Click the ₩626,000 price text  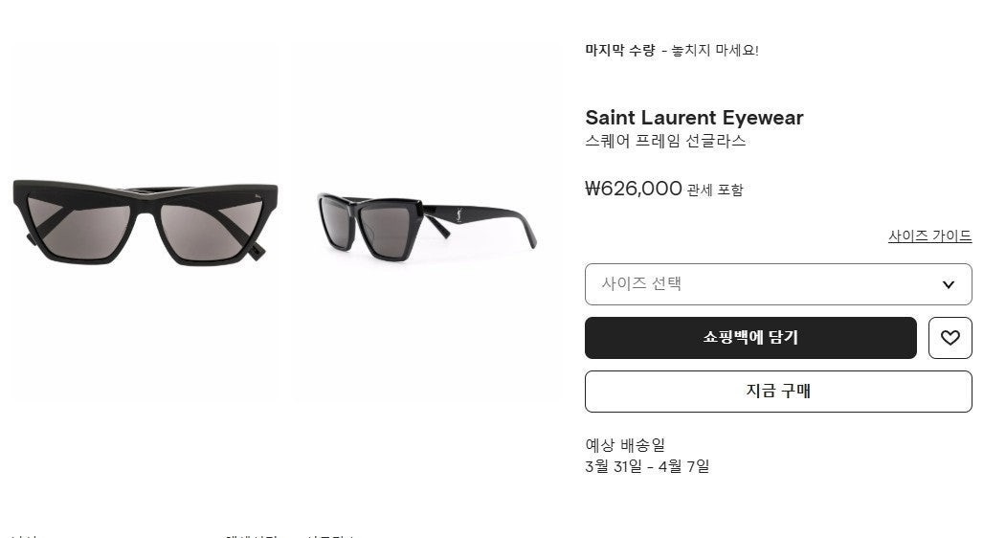634,189
